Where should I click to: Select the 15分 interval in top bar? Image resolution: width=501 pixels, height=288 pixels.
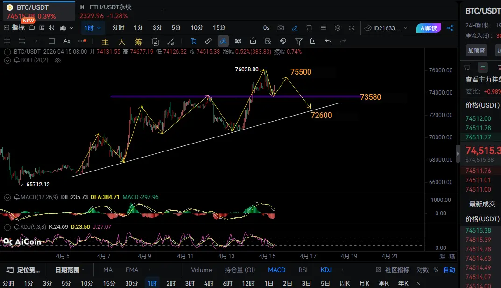pos(219,28)
